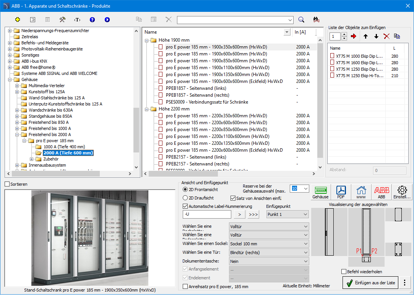This screenshot has width=414, height=308.
Task: Select PPEB1857 - Seitenwand (links) item
Action: pos(196,88)
